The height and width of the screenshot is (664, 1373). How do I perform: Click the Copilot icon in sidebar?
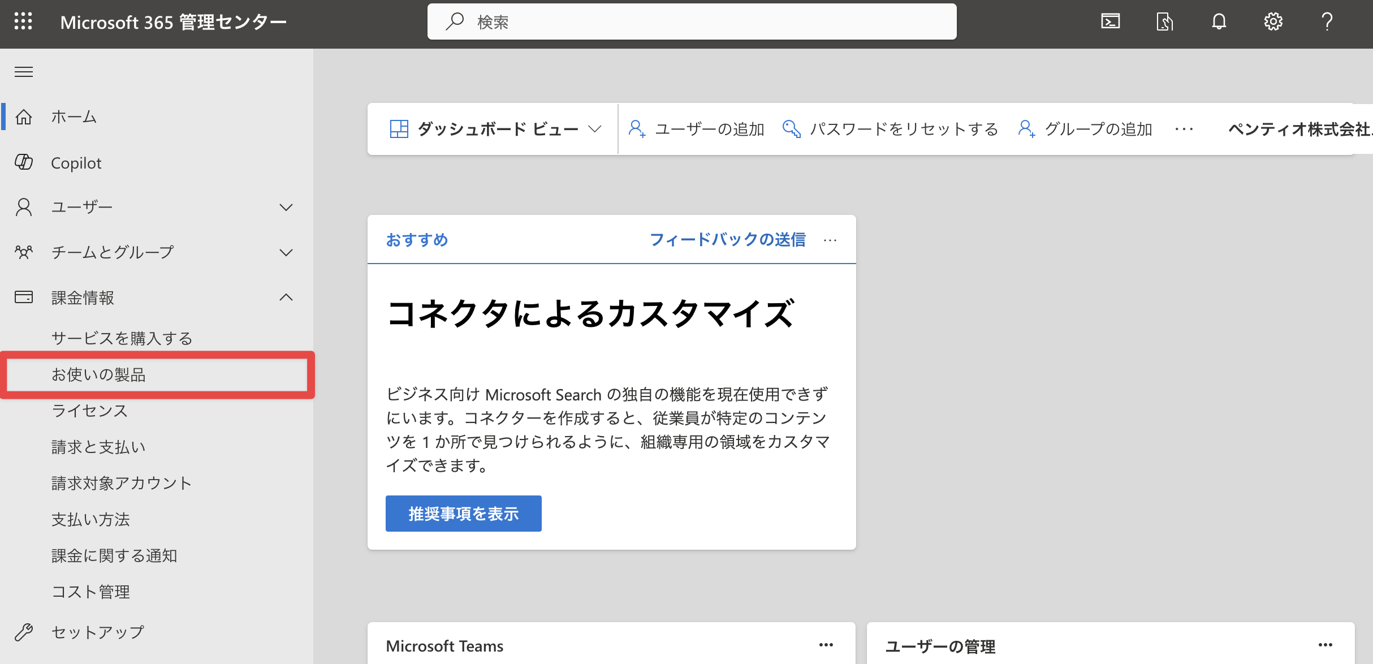(x=24, y=162)
